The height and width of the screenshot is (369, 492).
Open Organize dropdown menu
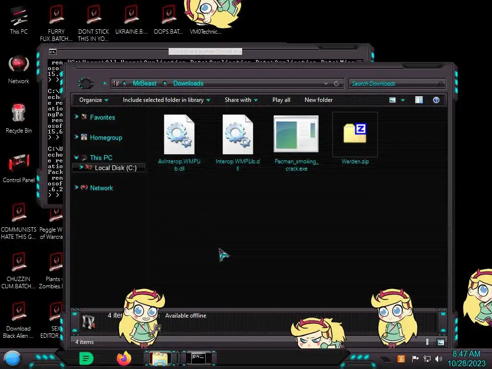[x=94, y=100]
